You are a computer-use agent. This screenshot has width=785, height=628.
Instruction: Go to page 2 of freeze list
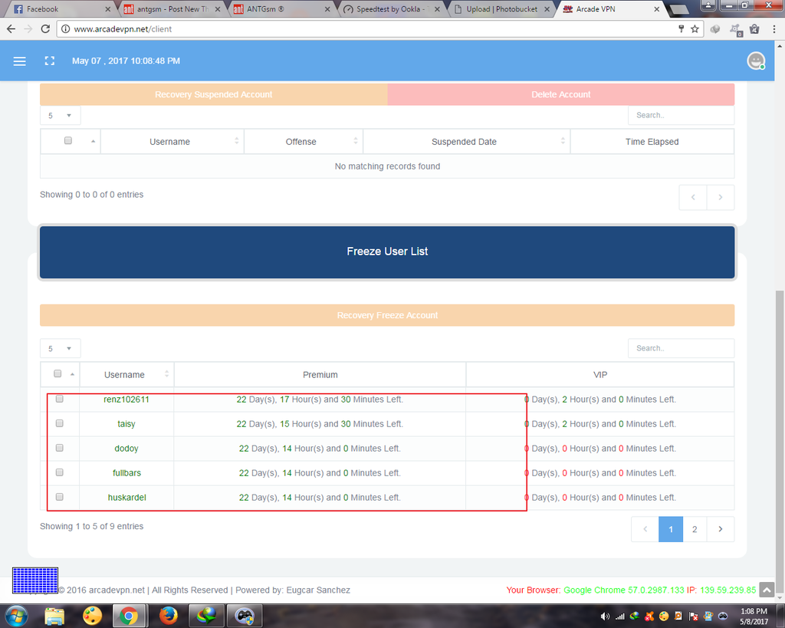(x=695, y=529)
